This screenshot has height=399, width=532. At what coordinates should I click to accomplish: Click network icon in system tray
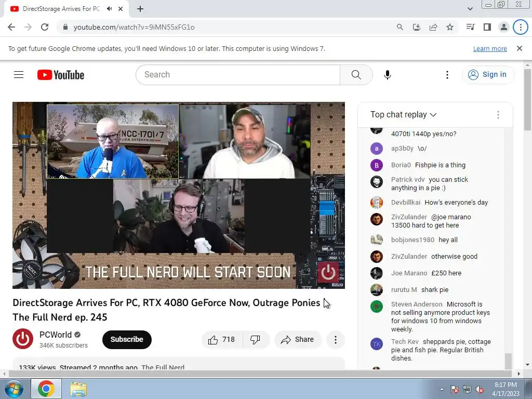[x=467, y=390]
